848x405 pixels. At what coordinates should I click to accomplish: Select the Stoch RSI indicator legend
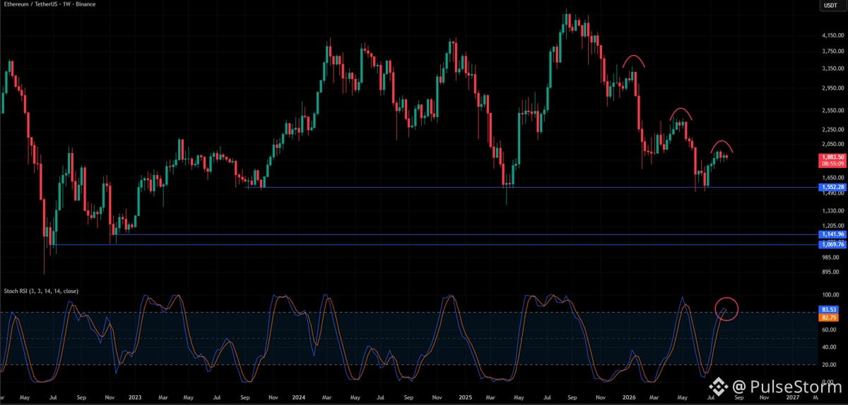(40, 291)
